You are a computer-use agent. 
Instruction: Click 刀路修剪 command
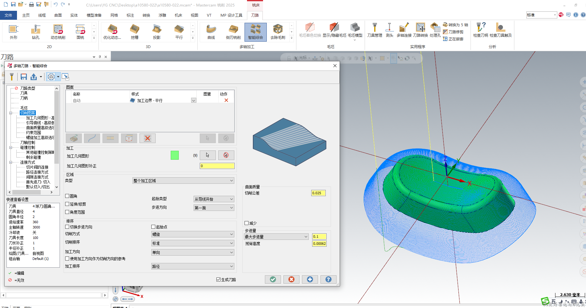pyautogui.click(x=453, y=32)
